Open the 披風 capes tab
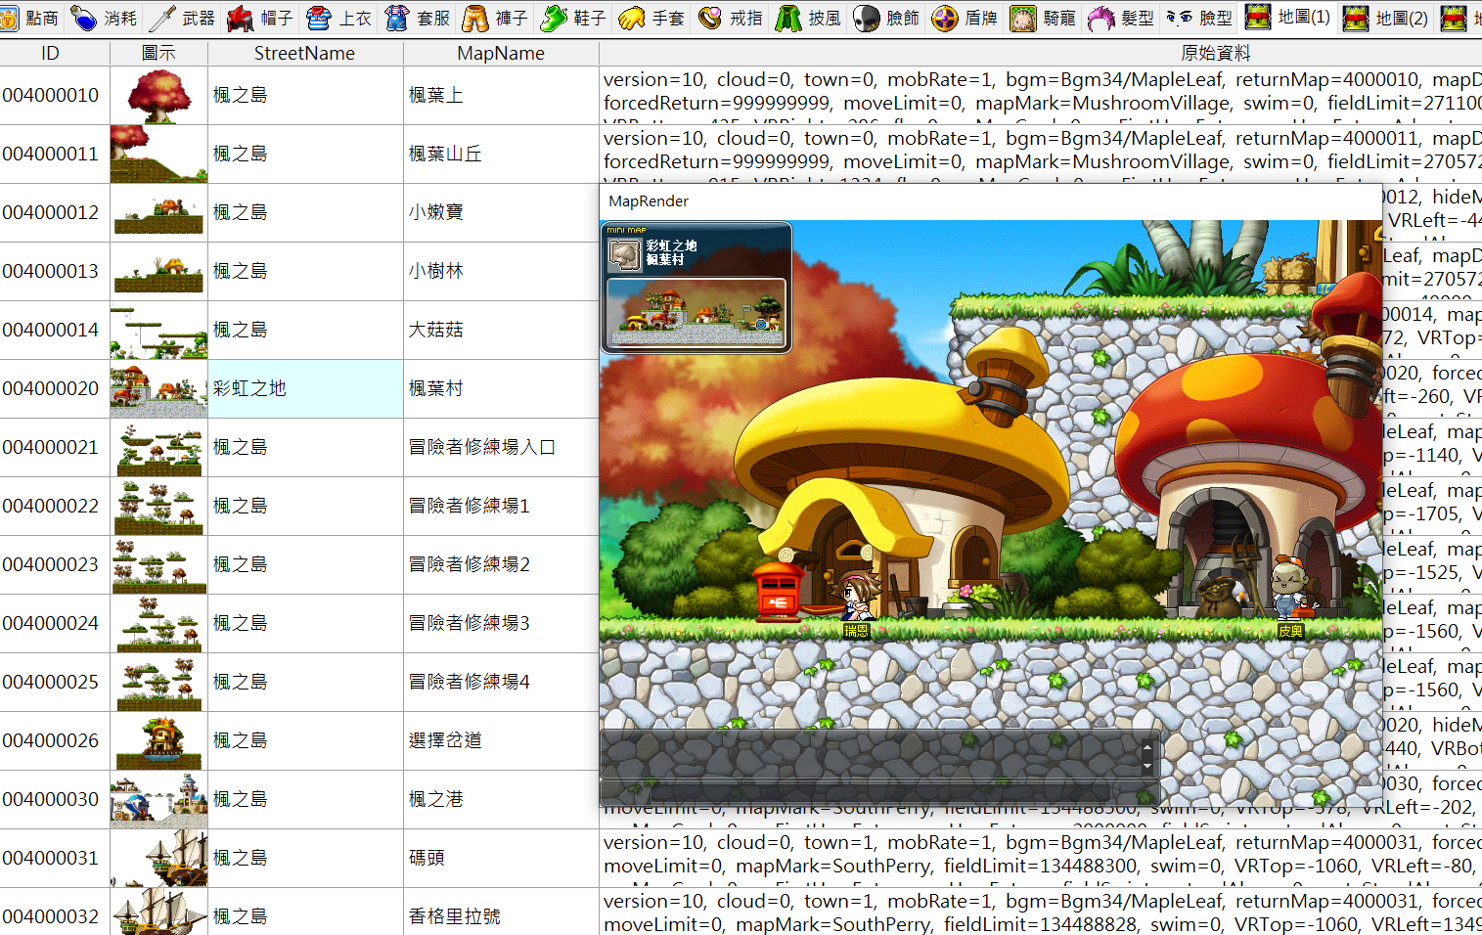This screenshot has height=935, width=1482. (809, 18)
